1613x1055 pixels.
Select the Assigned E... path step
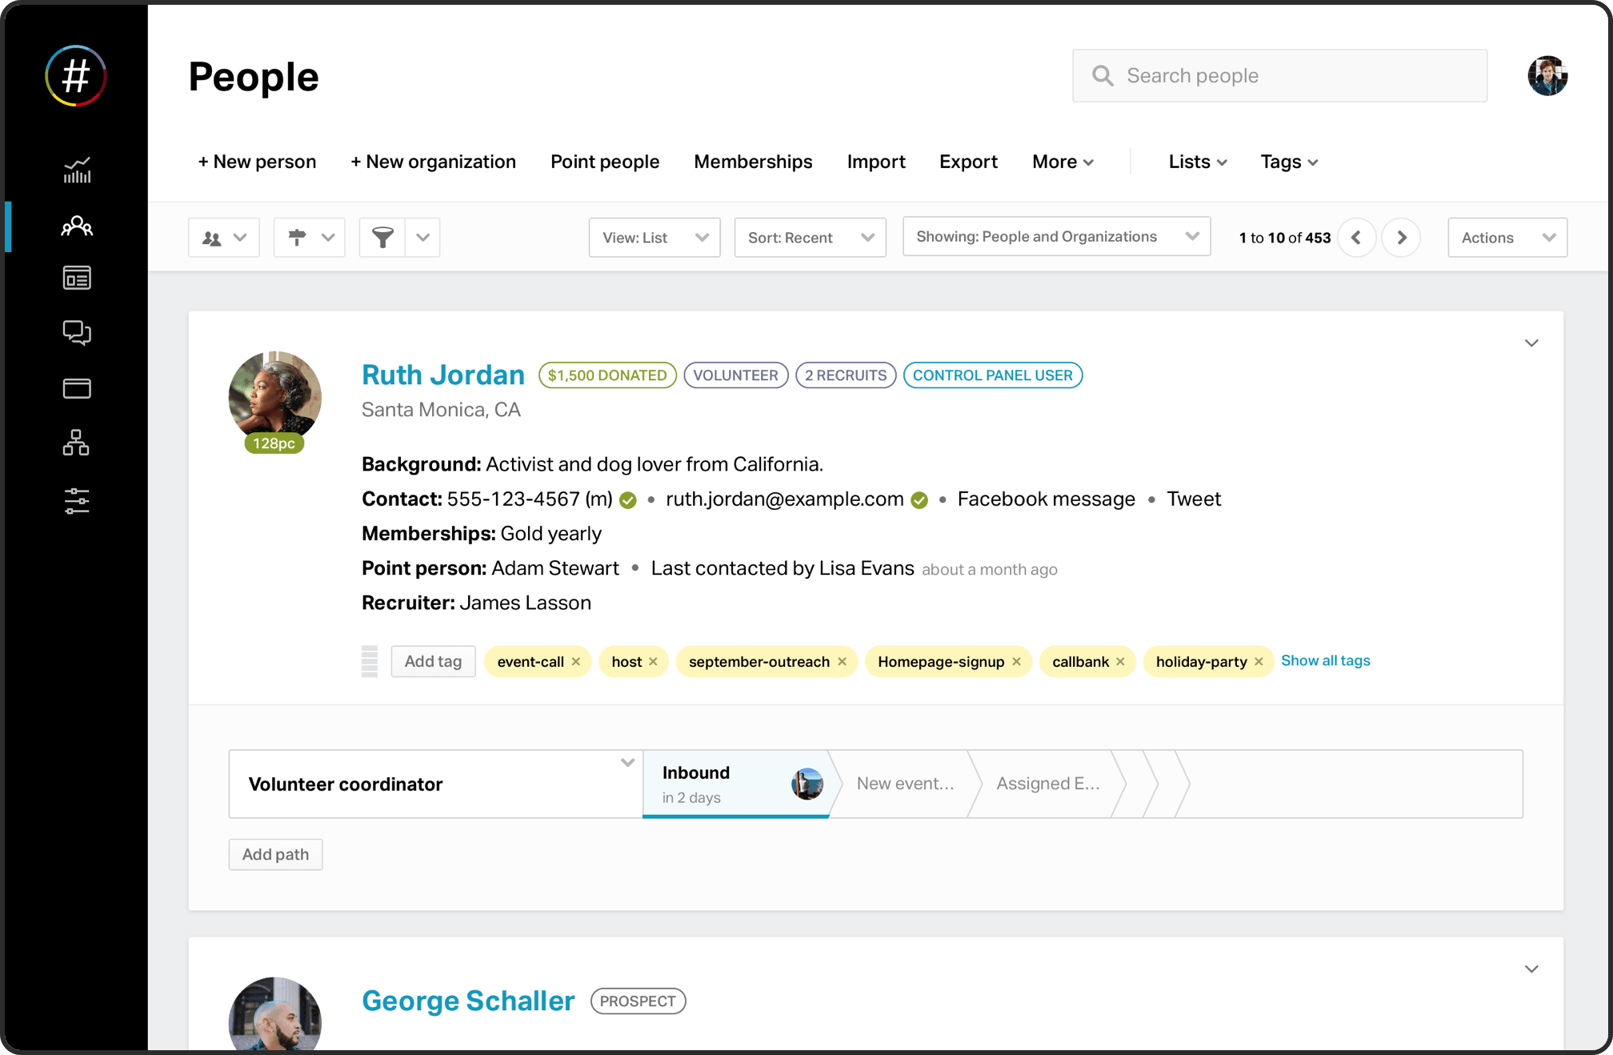(x=1047, y=784)
